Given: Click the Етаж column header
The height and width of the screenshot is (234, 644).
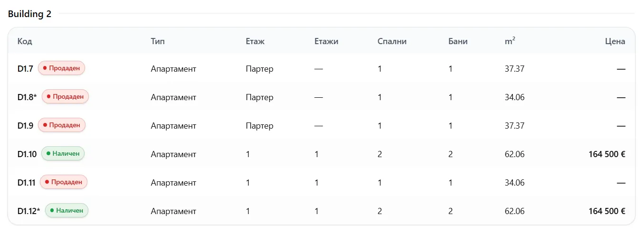Looking at the screenshot, I should pos(255,41).
